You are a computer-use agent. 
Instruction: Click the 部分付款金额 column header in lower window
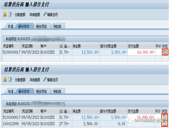[113, 111]
